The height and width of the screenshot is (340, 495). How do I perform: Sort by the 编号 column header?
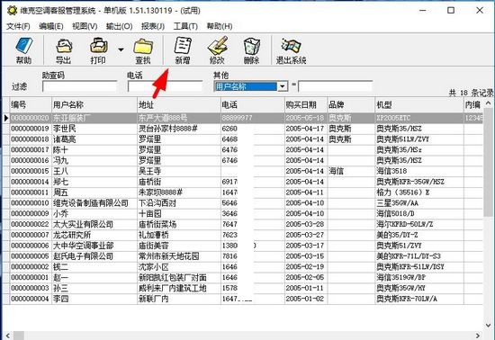point(31,104)
